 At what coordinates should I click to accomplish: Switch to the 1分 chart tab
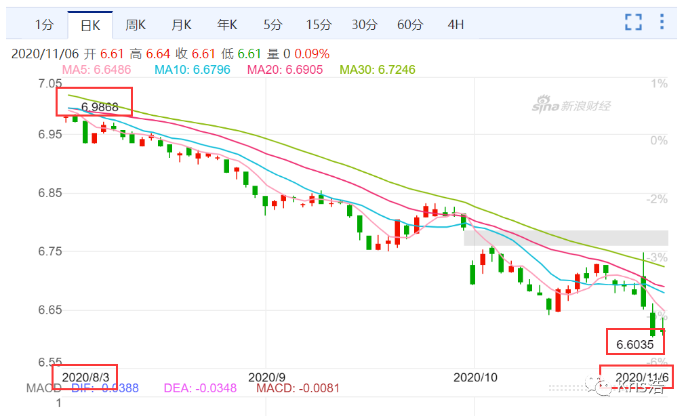click(44, 25)
